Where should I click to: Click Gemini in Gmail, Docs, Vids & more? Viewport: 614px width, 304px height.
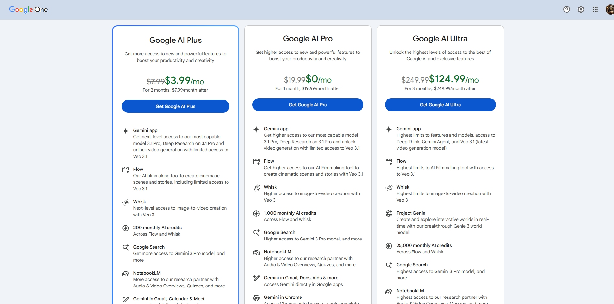click(301, 278)
